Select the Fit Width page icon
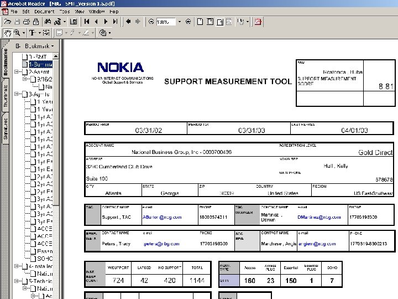Viewport: 398px width, 299px height. click(220, 22)
